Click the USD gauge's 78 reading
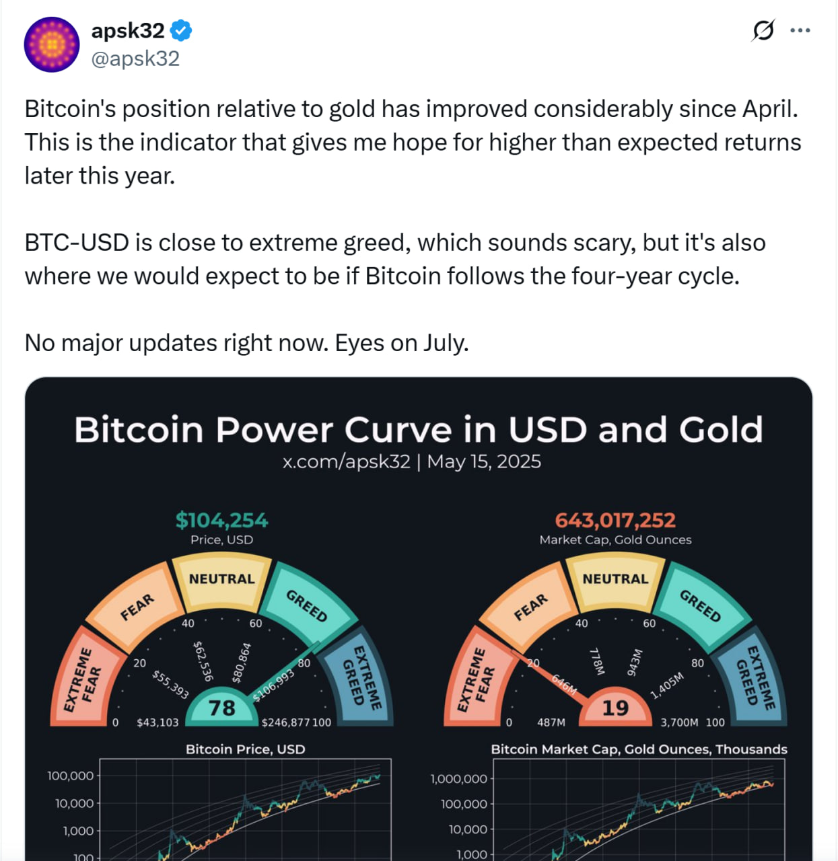Screen dimensions: 838x861 pyautogui.click(x=221, y=708)
